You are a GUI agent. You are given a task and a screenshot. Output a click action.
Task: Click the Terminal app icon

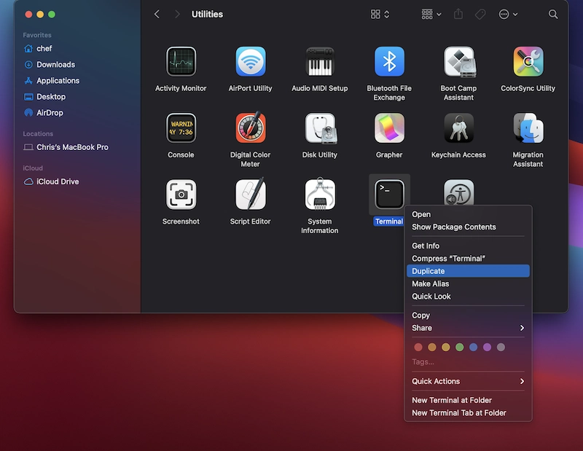(389, 195)
